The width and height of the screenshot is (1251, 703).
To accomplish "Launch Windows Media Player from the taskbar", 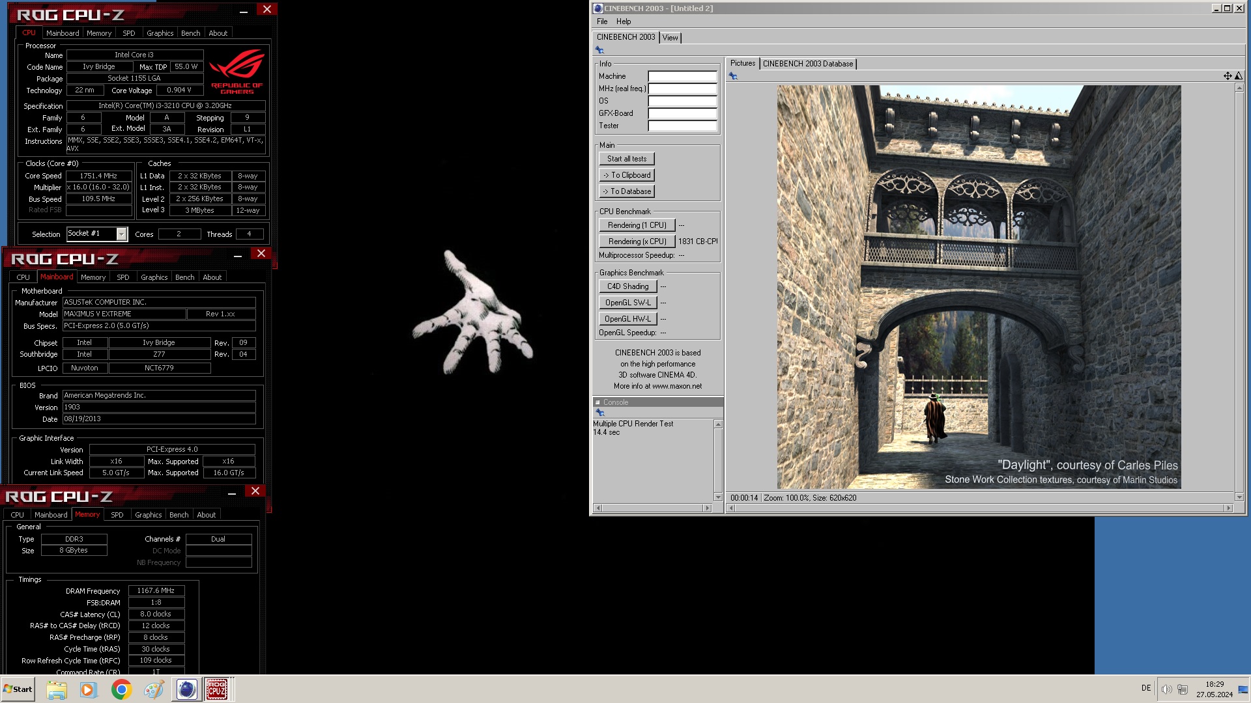I will tap(88, 689).
